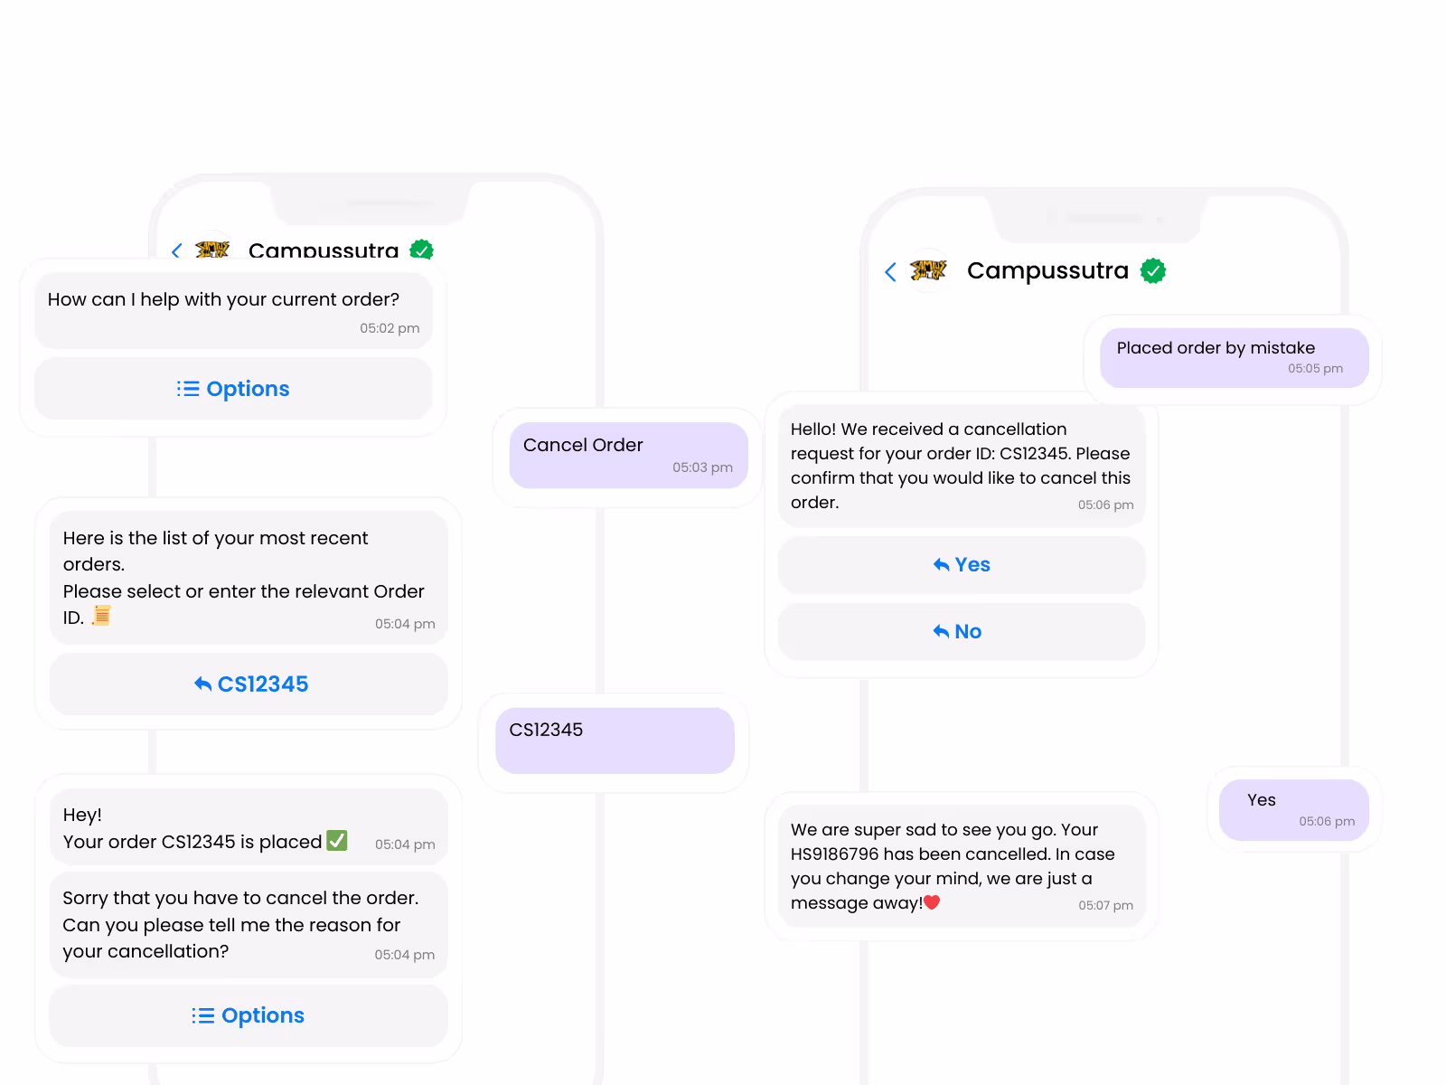1446x1085 pixels.
Task: Click the 05:07 pm timestamp
Action: (x=1105, y=905)
